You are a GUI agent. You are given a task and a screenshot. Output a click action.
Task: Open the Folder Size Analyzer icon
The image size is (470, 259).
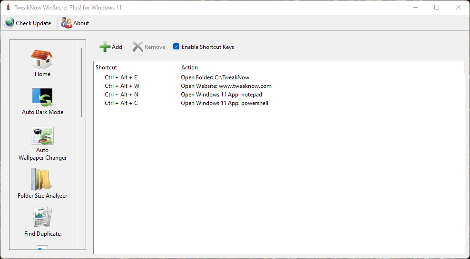[x=41, y=179]
